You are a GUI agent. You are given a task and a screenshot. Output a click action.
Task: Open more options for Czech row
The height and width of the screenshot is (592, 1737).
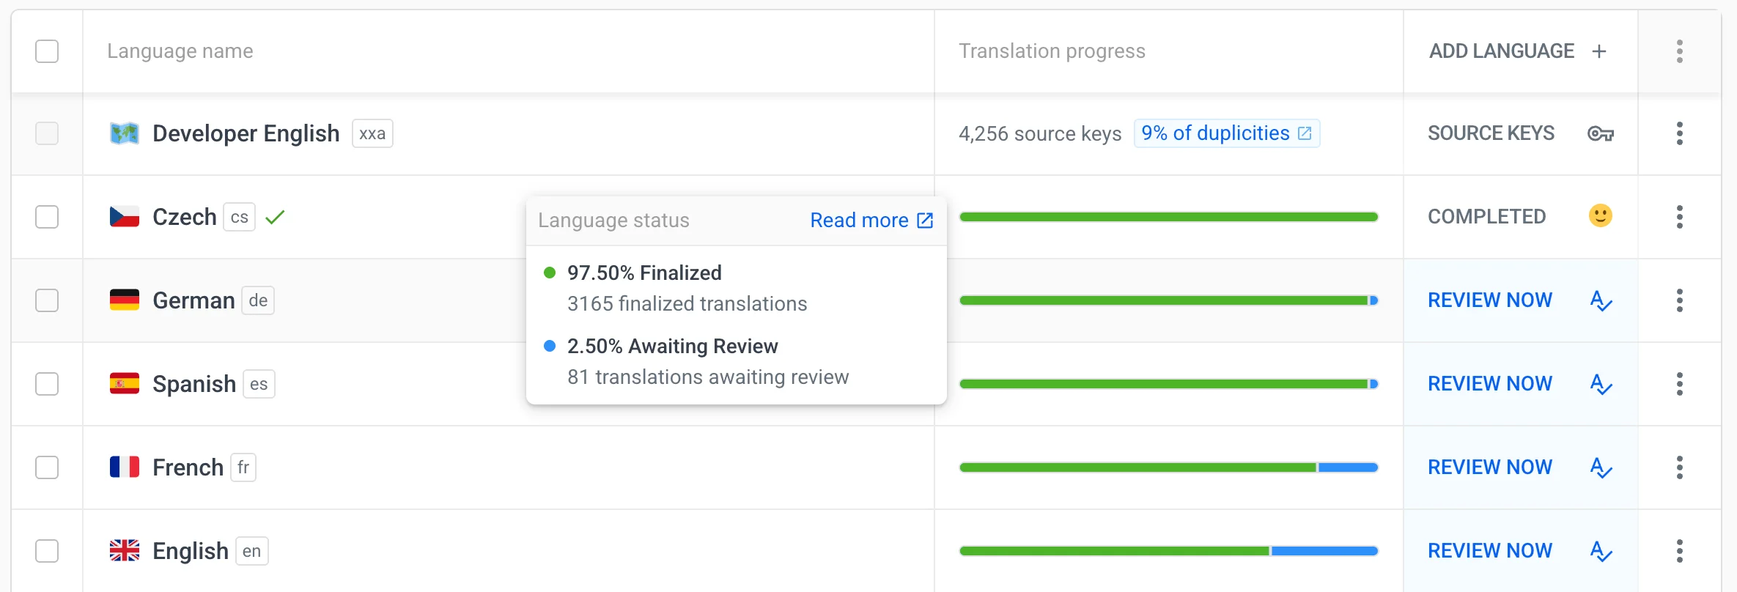1679,217
